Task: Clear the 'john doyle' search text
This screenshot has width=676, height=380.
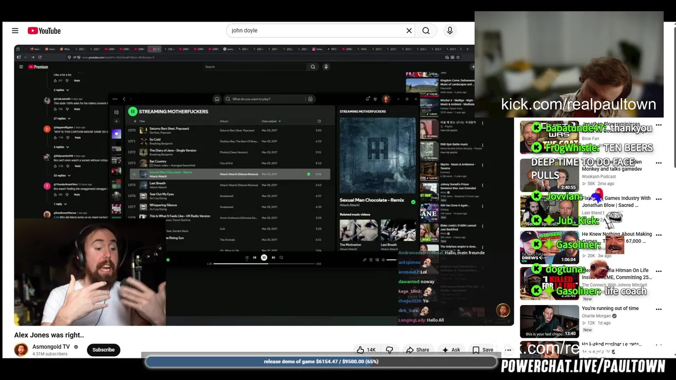Action: click(409, 31)
